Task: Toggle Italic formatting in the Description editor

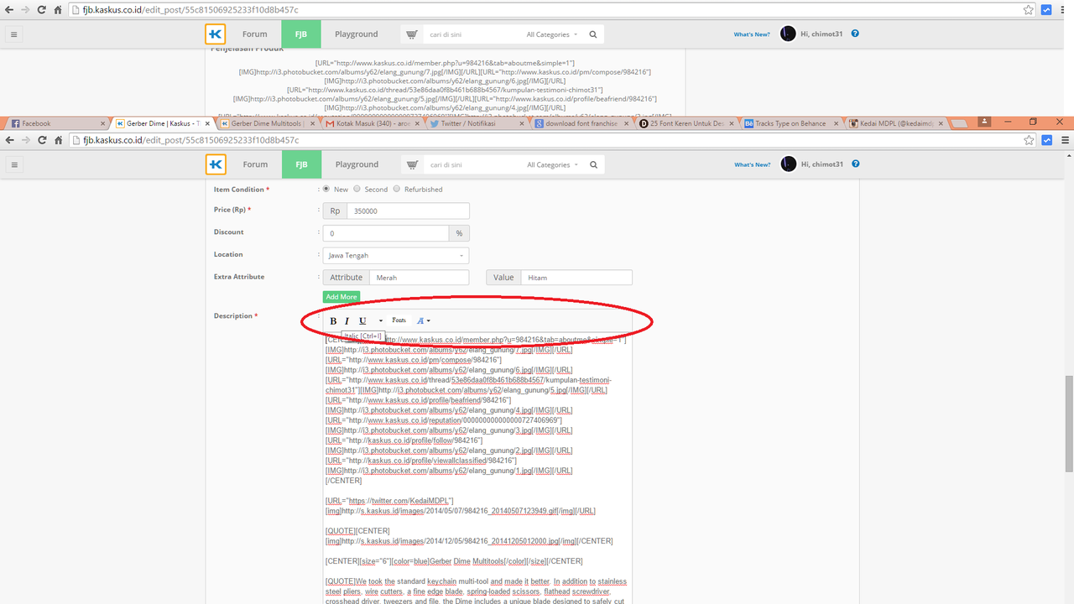Action: coord(347,320)
